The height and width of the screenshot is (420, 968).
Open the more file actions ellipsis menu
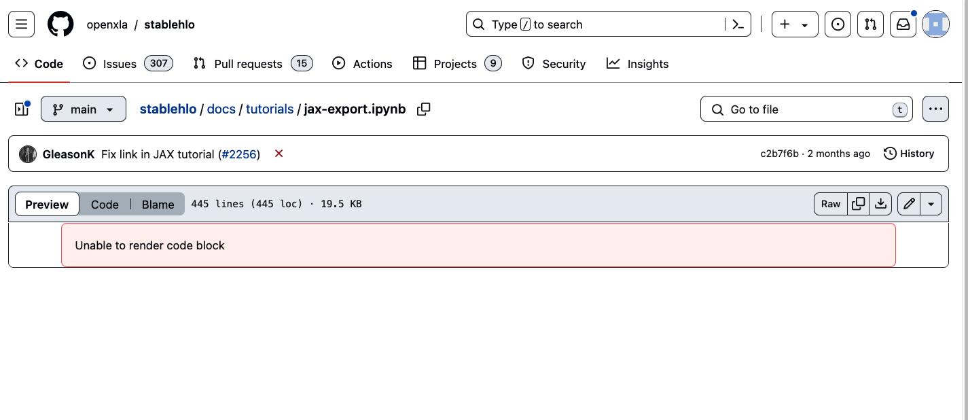point(935,109)
